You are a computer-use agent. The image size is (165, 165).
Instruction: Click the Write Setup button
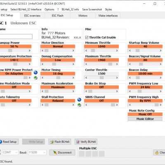point(33,141)
